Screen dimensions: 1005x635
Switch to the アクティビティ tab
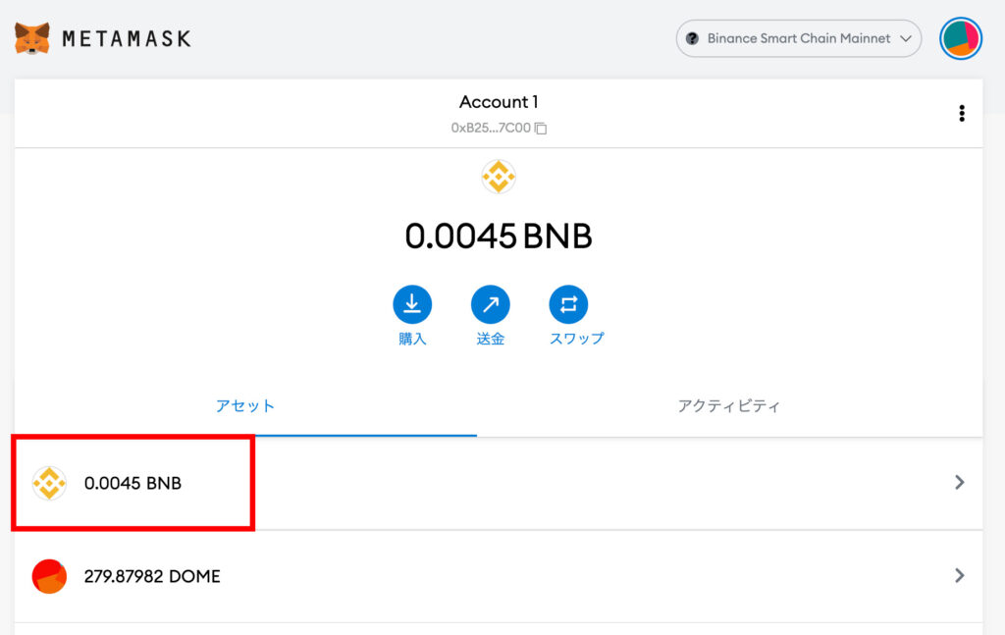point(729,405)
